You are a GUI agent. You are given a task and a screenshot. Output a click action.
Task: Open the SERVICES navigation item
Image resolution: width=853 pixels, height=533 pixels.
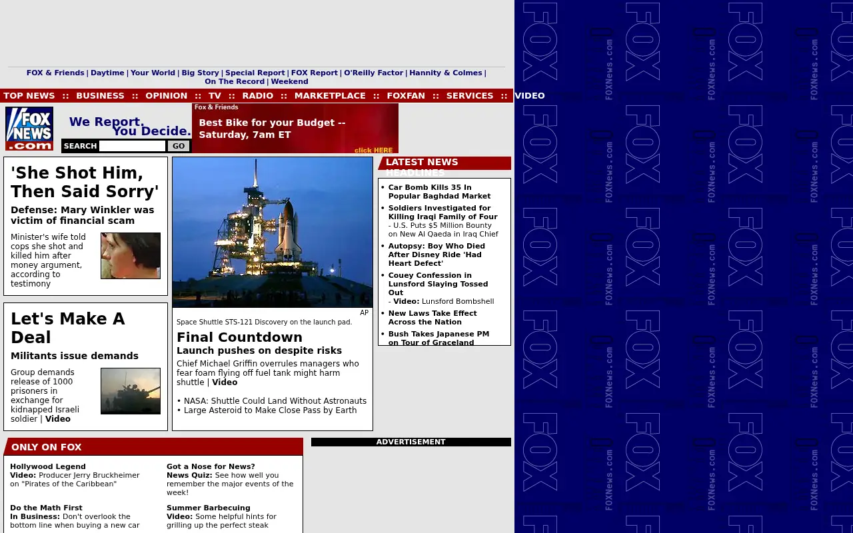470,96
